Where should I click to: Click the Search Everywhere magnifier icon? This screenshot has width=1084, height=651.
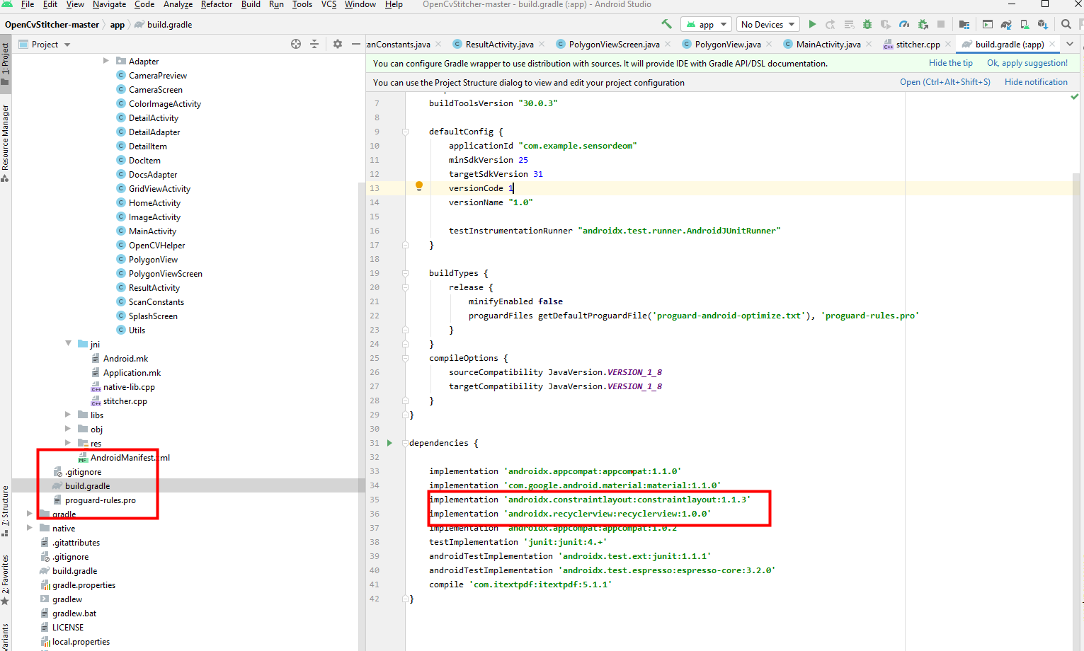point(1066,24)
